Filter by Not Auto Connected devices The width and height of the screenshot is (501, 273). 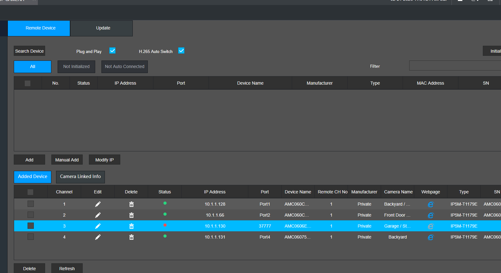coord(125,67)
